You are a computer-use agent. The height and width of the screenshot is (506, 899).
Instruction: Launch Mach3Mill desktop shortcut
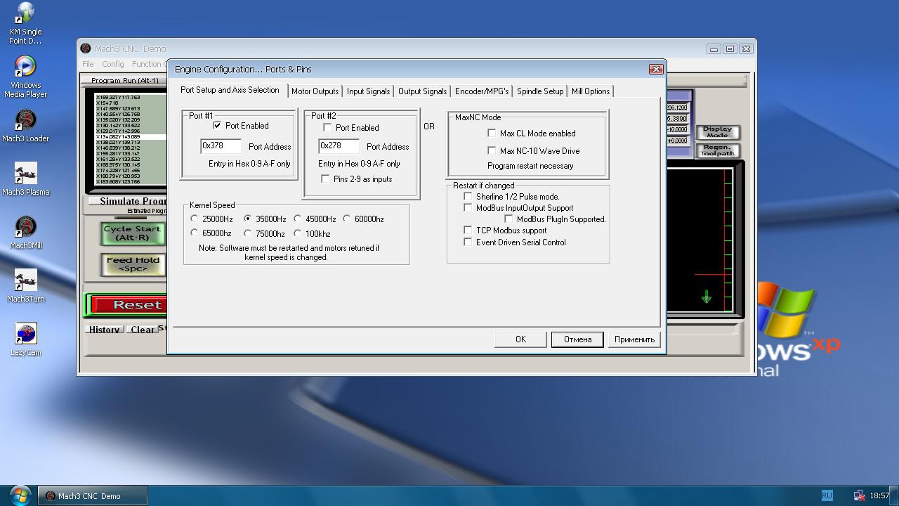point(25,233)
